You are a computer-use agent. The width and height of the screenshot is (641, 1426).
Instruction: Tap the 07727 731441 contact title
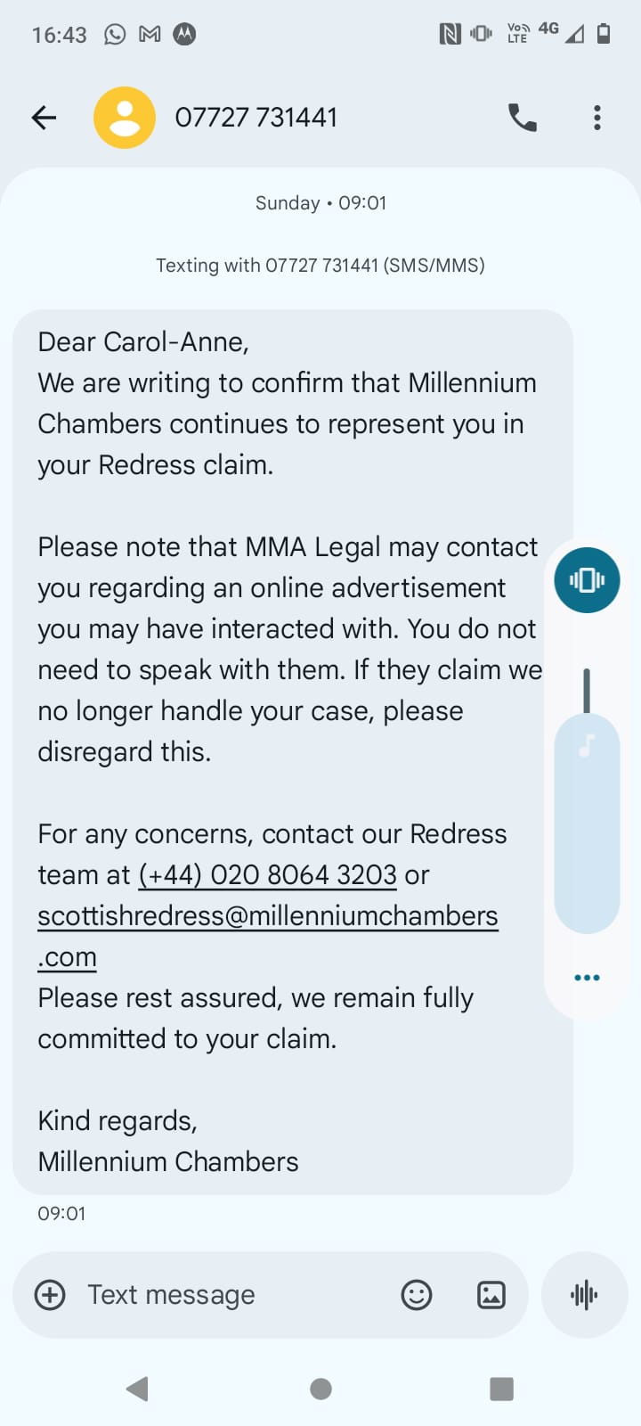pos(256,118)
